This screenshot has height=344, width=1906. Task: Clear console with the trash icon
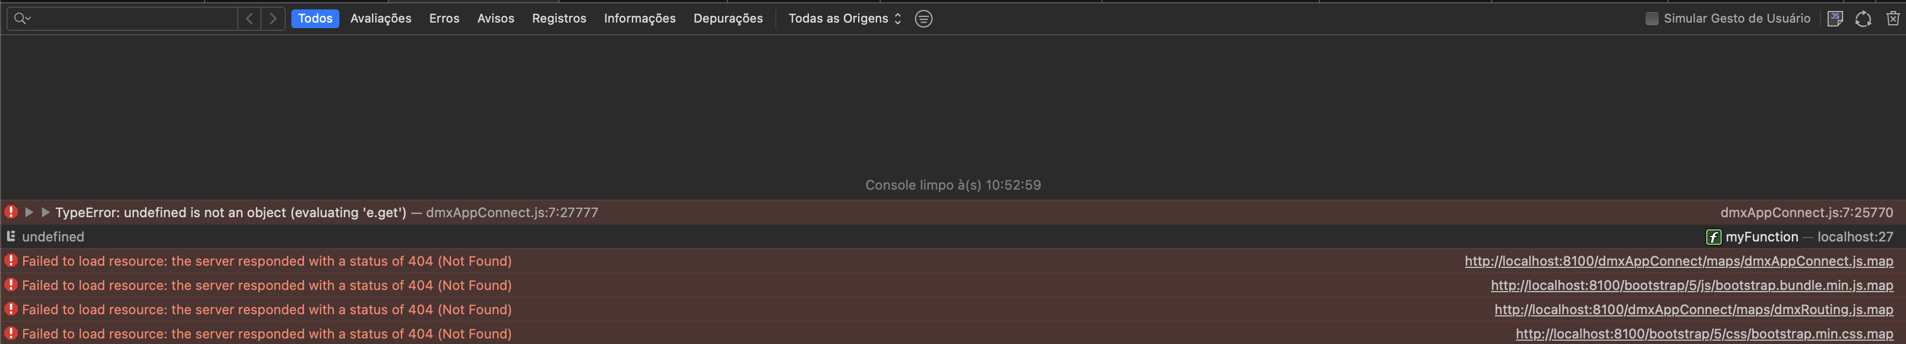[x=1892, y=19]
